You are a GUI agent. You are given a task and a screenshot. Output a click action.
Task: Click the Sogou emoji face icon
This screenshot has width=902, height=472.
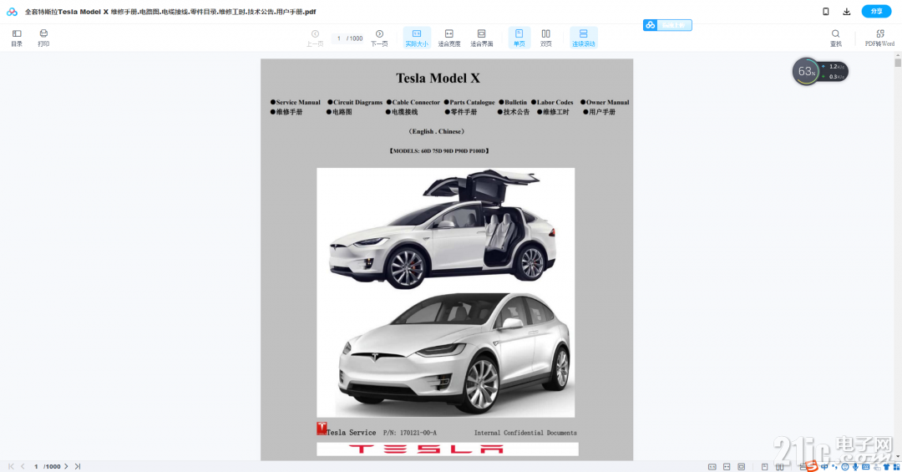tap(845, 467)
